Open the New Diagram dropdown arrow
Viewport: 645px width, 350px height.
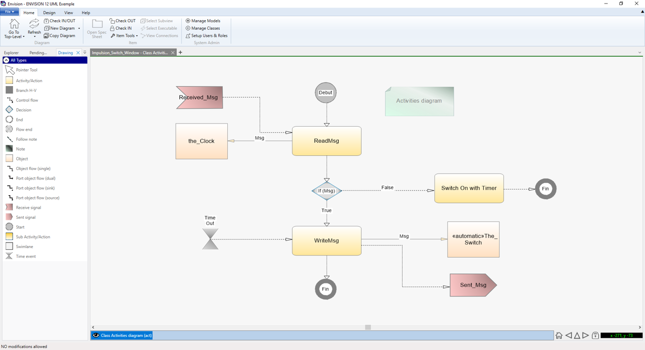coord(79,29)
